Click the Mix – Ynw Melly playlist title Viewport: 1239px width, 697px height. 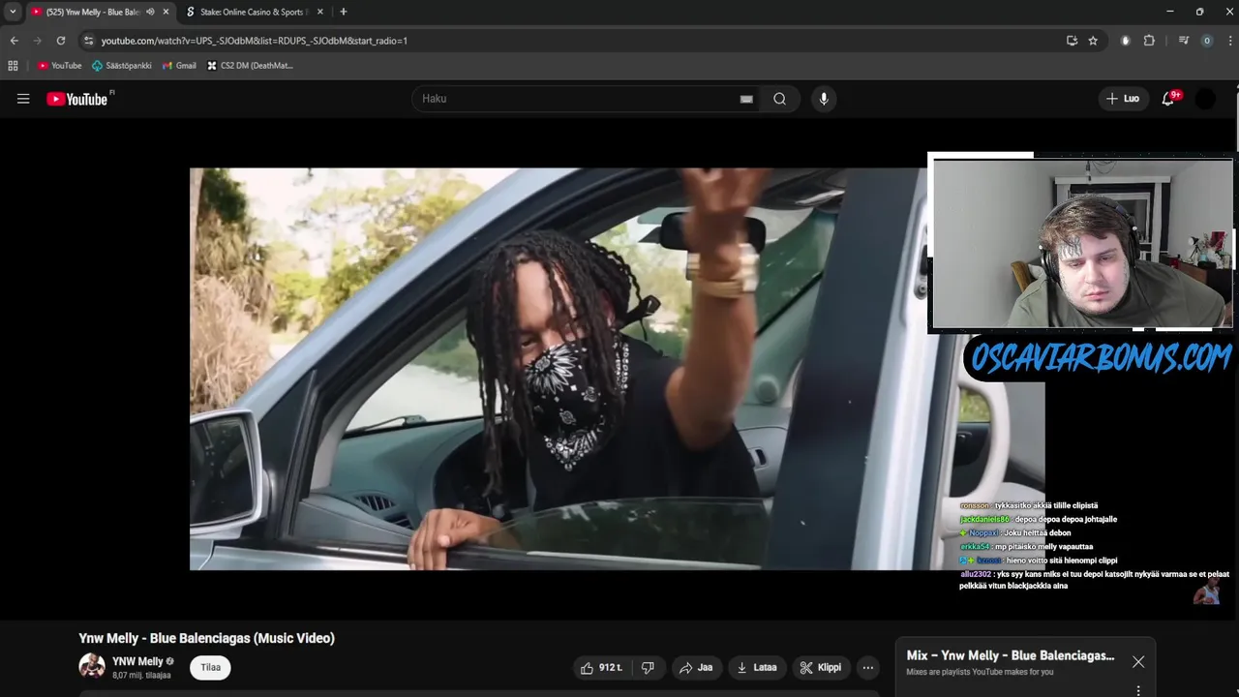pos(1010,655)
